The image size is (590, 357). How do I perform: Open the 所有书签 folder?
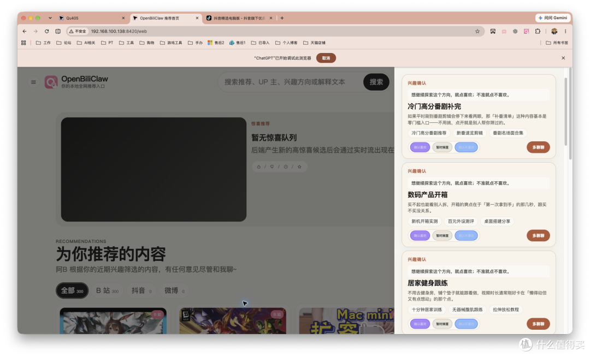(557, 43)
